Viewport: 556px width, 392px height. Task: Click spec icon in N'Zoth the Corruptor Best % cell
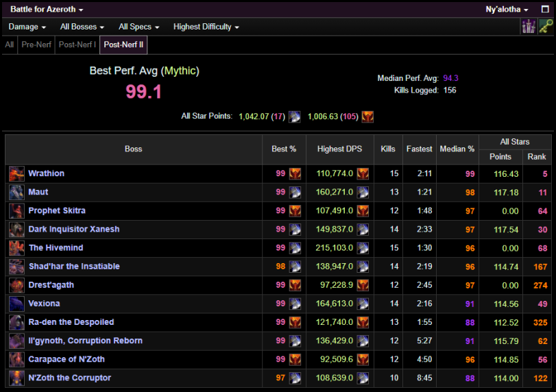tap(295, 378)
